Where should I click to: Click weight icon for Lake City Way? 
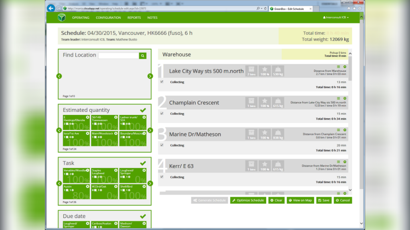pyautogui.click(x=278, y=71)
